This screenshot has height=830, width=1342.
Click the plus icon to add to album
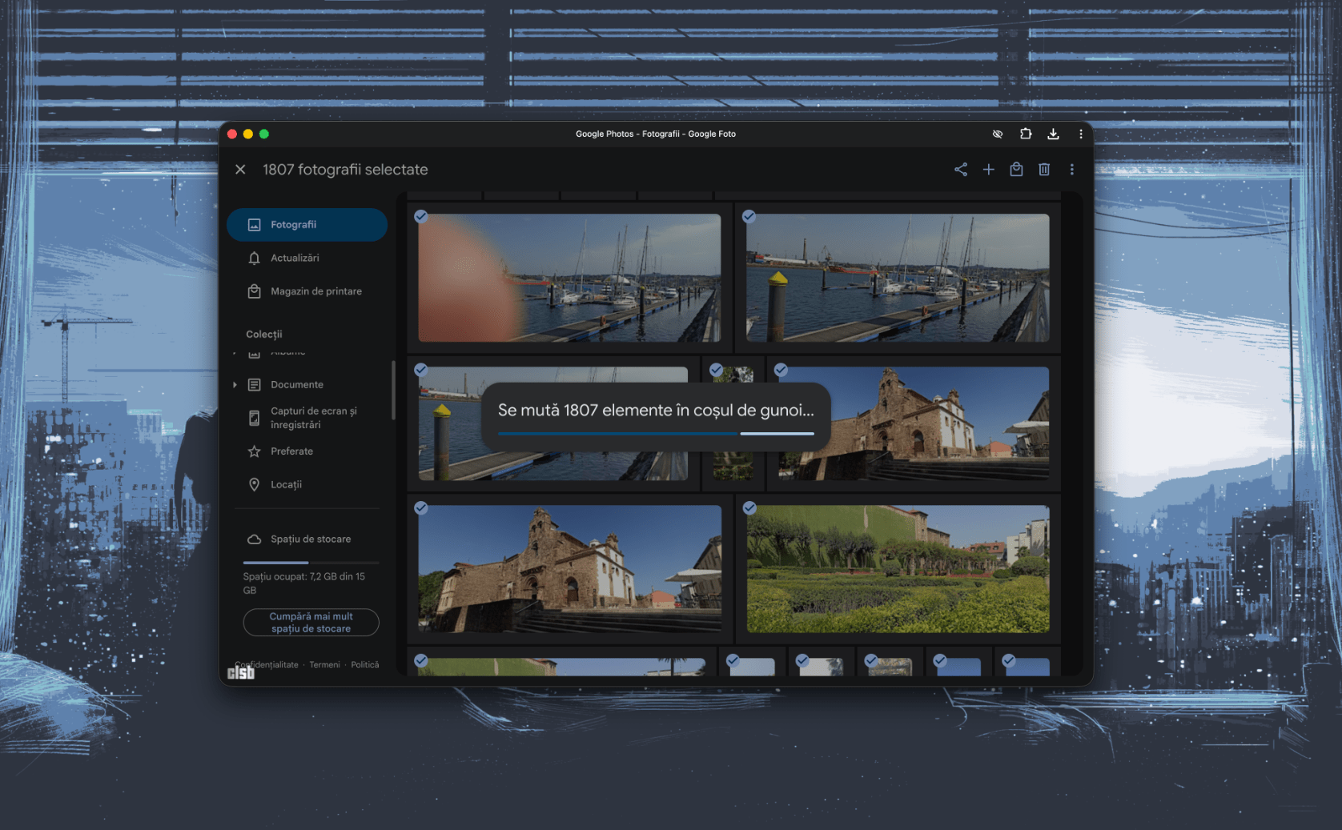[x=989, y=170]
